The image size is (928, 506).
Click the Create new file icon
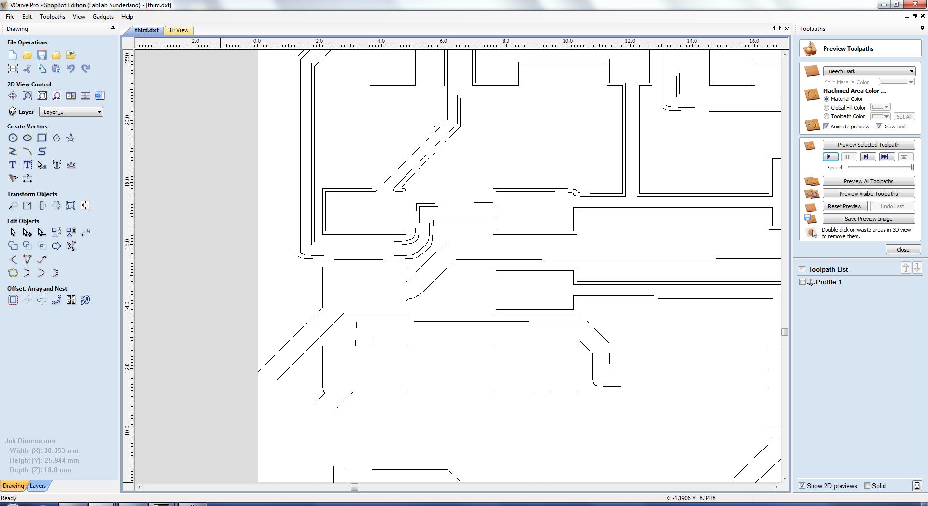click(13, 55)
